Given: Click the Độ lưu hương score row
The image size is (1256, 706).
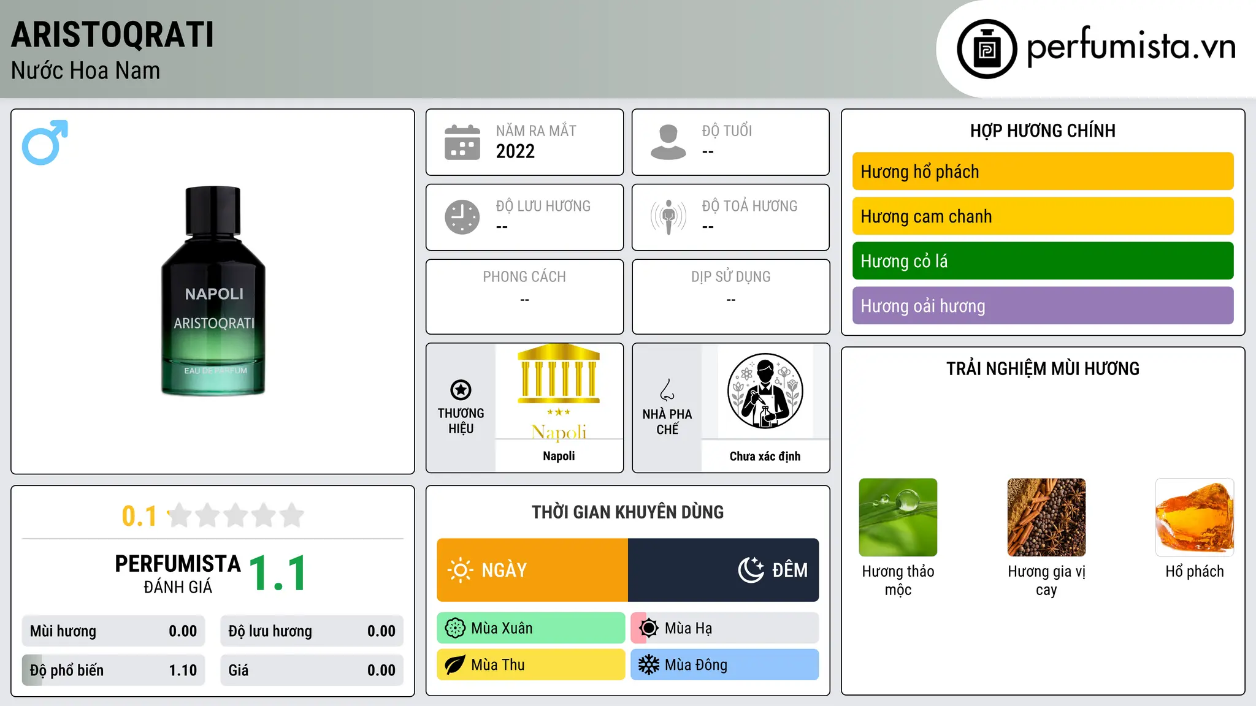Looking at the screenshot, I should click(312, 631).
